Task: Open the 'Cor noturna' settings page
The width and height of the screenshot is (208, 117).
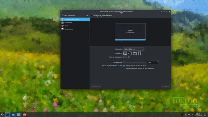Action: tap(75, 29)
